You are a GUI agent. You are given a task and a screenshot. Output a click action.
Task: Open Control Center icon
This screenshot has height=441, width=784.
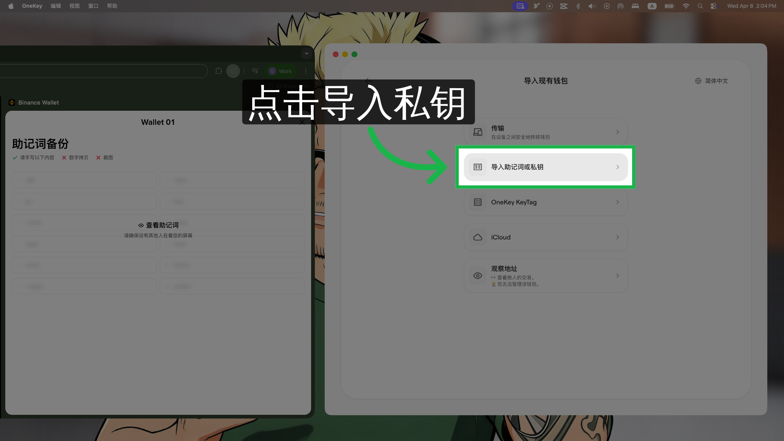point(714,6)
